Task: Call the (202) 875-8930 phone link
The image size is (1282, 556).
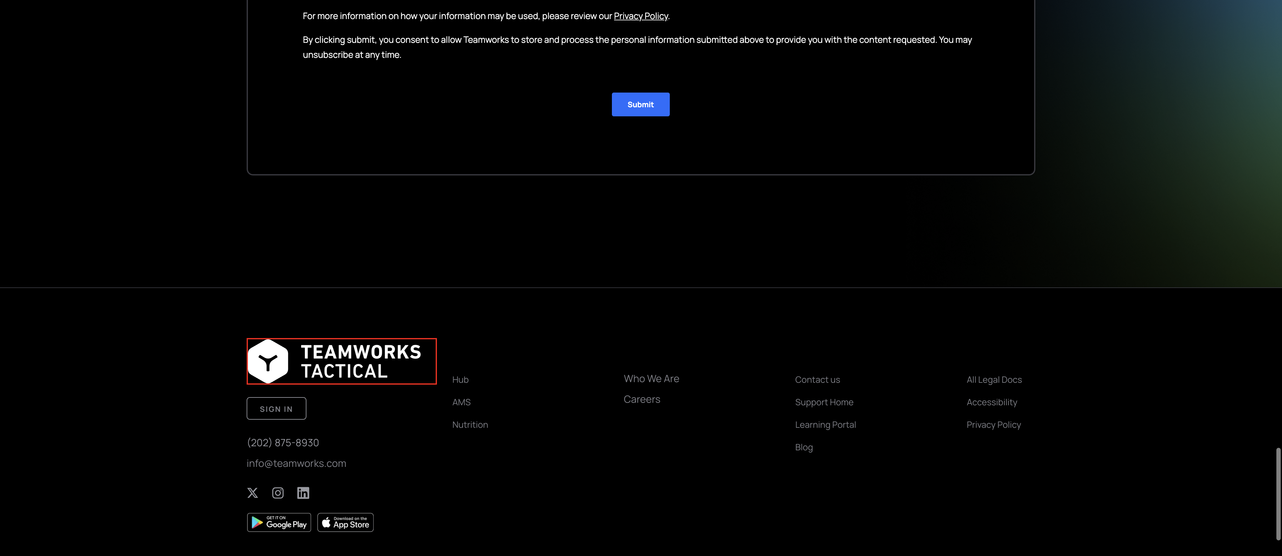Action: 283,442
